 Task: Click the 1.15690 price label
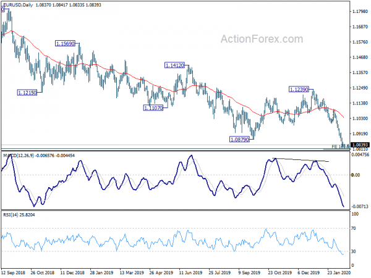coord(65,43)
